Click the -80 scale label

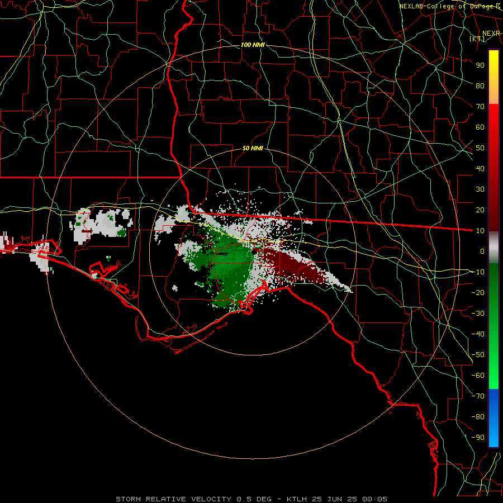pos(478,417)
